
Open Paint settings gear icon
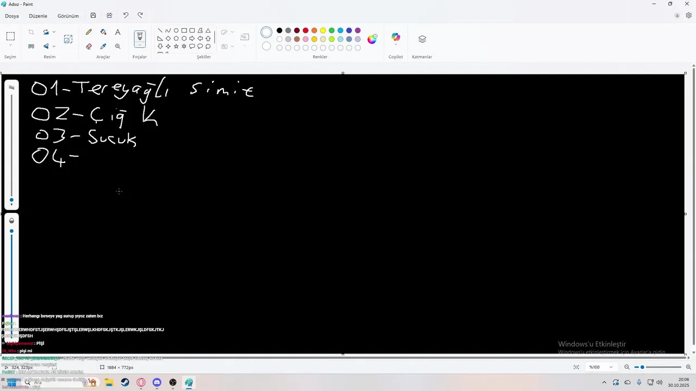point(688,16)
